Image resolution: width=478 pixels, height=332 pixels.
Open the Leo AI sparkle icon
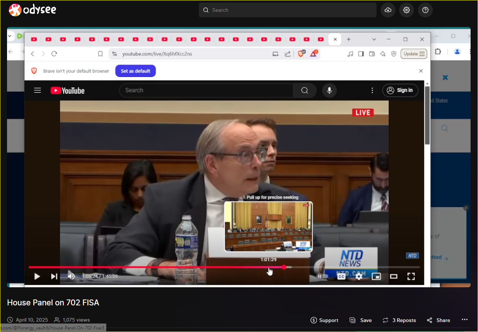[383, 54]
